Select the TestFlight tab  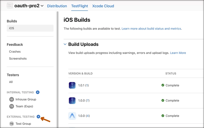80,6
